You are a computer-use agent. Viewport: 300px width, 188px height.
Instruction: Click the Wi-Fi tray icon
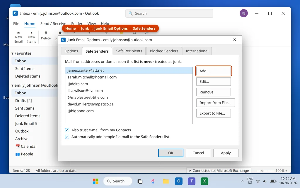click(x=258, y=181)
